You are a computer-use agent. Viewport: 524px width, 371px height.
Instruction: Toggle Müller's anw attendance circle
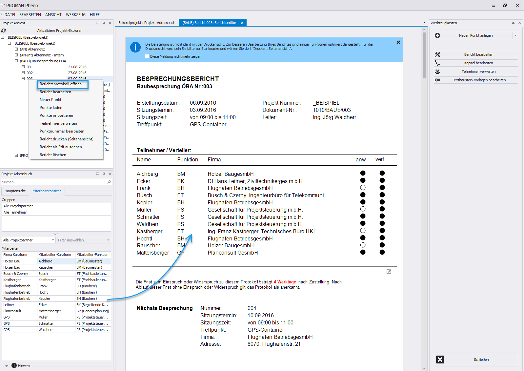(x=363, y=209)
